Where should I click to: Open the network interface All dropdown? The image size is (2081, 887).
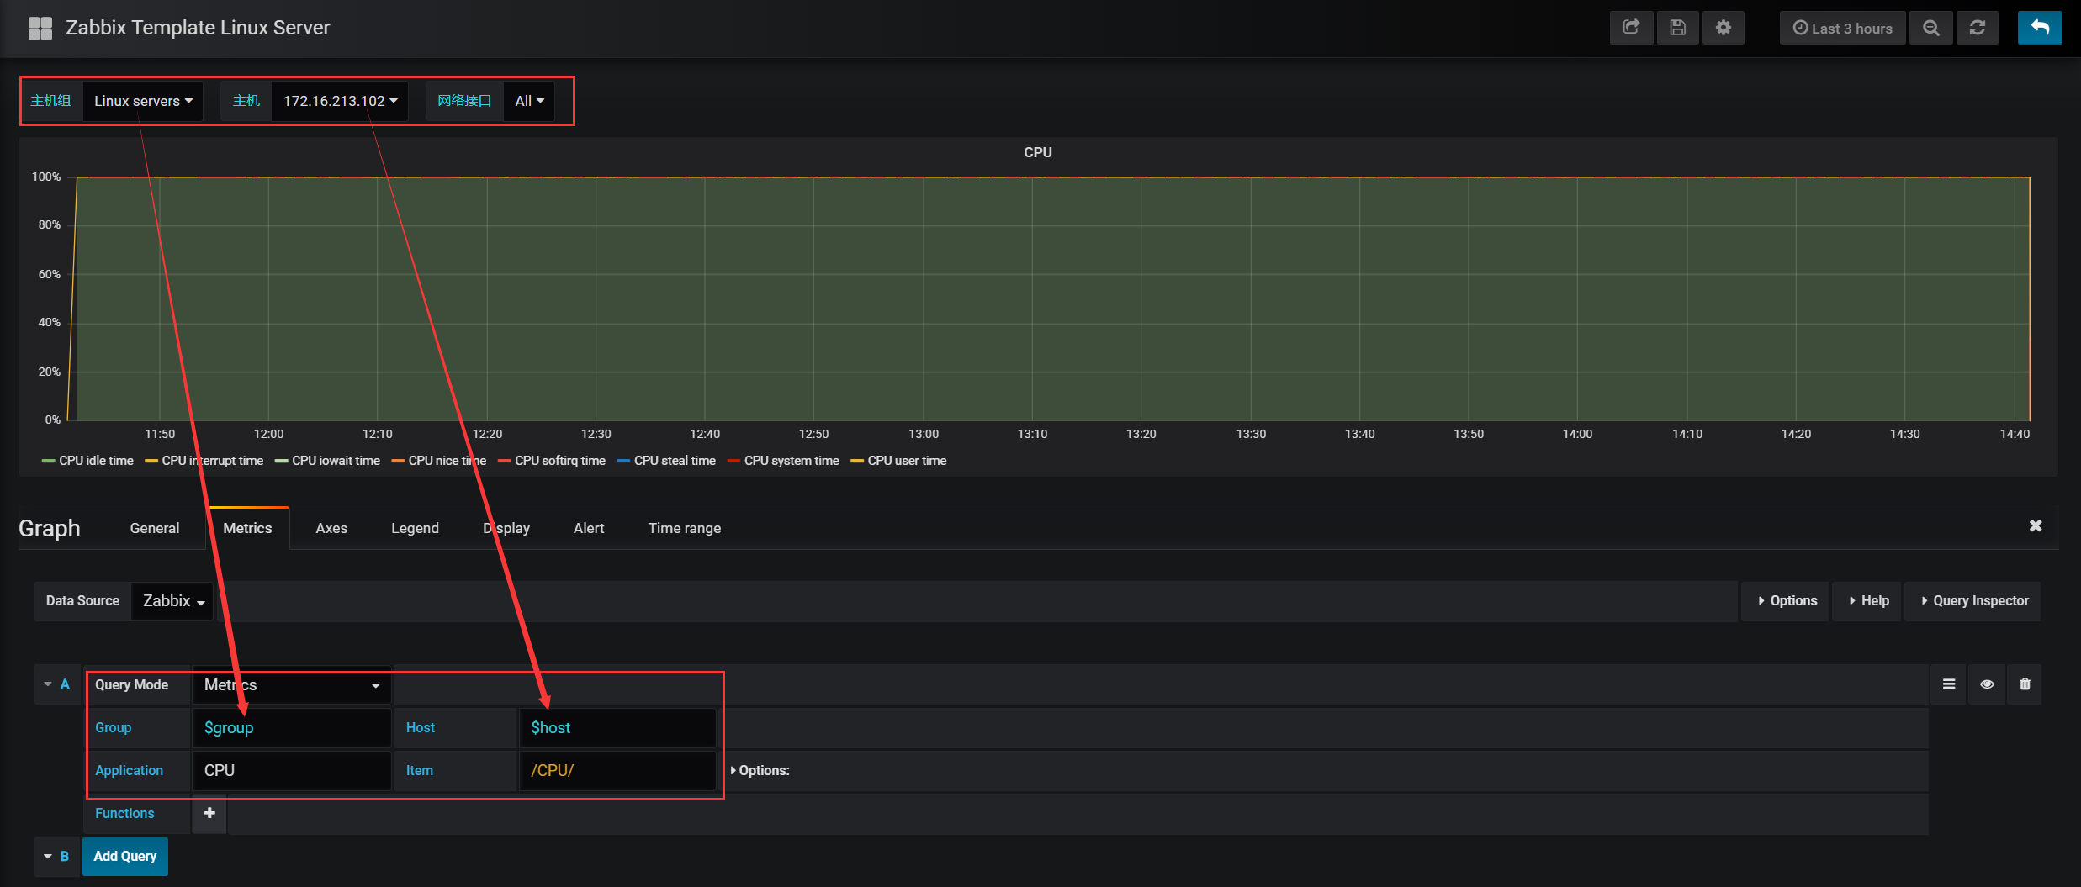point(529,101)
